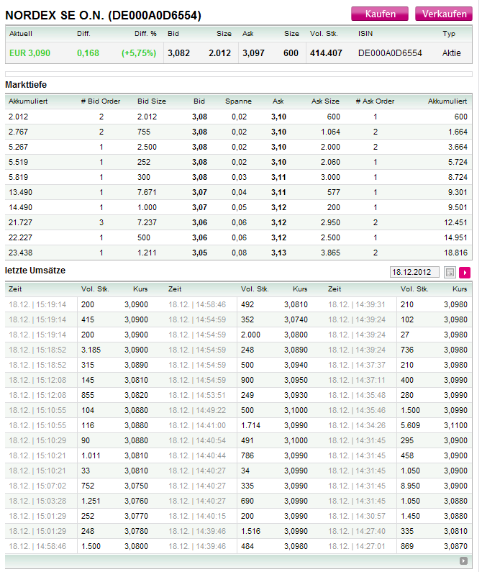Open the calendar date picker icon
482x572 pixels.
click(450, 272)
